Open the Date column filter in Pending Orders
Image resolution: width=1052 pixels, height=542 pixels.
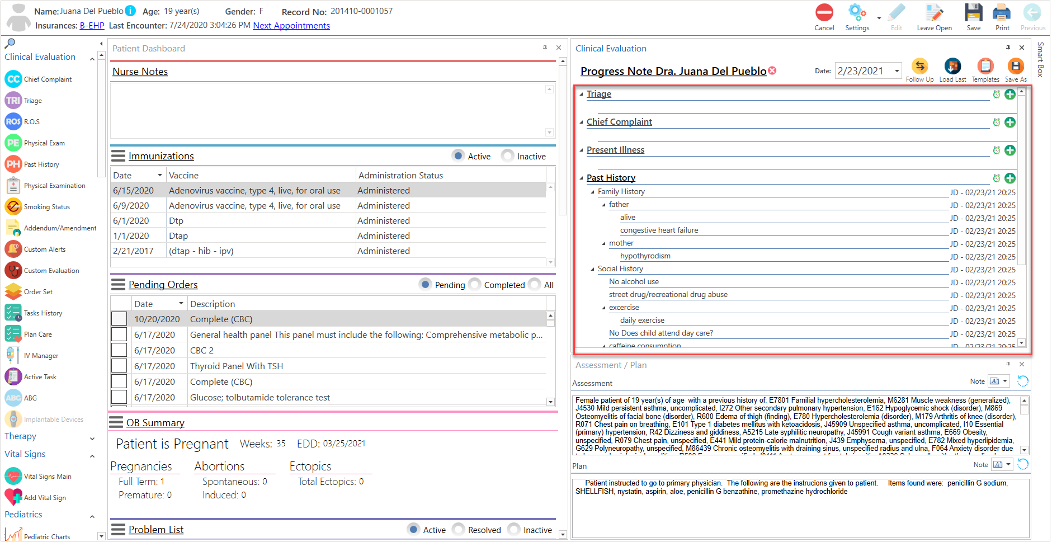181,303
